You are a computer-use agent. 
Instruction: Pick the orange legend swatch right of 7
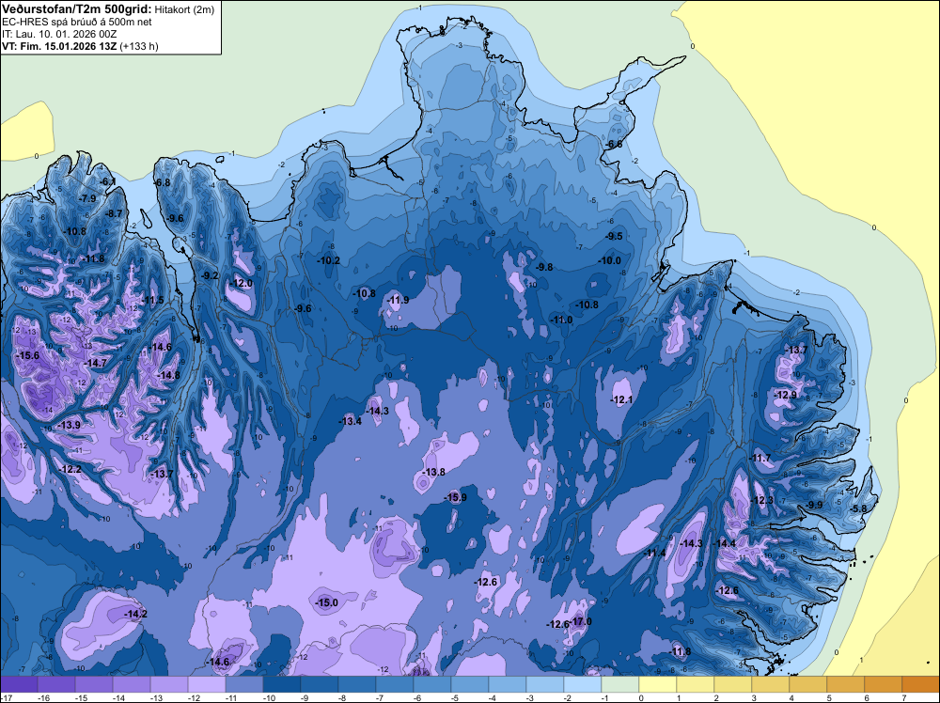(x=921, y=684)
